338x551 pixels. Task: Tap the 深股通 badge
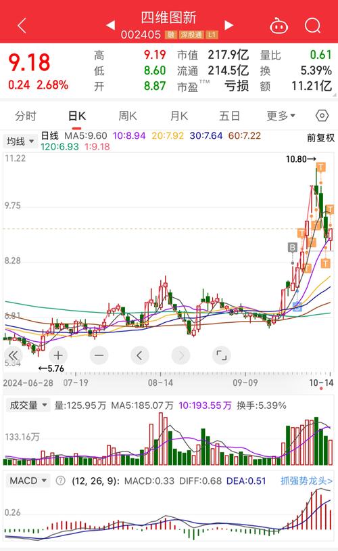click(191, 35)
